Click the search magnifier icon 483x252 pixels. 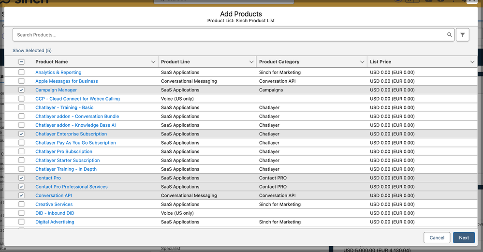pos(449,35)
